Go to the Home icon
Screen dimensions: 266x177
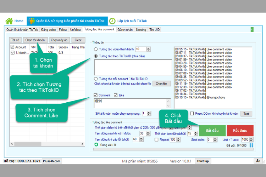[9, 21]
